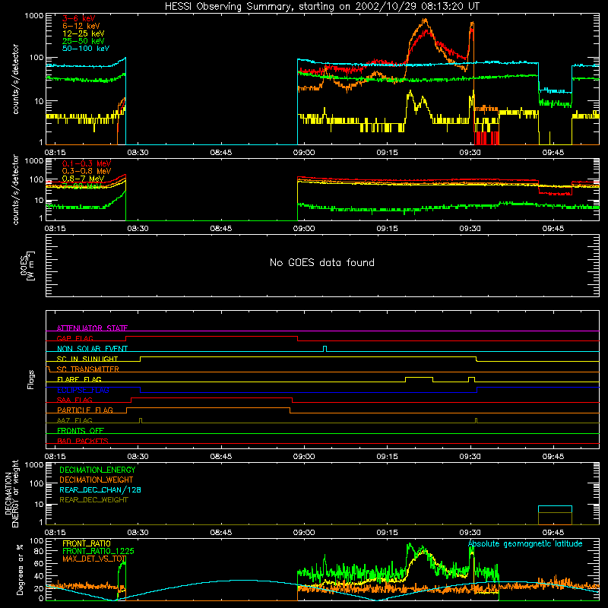Click the GOES W m-2 axis title

click(x=27, y=265)
